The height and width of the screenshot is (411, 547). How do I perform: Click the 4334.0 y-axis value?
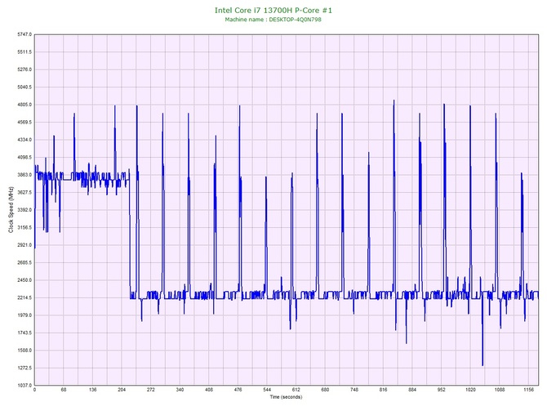click(x=24, y=140)
